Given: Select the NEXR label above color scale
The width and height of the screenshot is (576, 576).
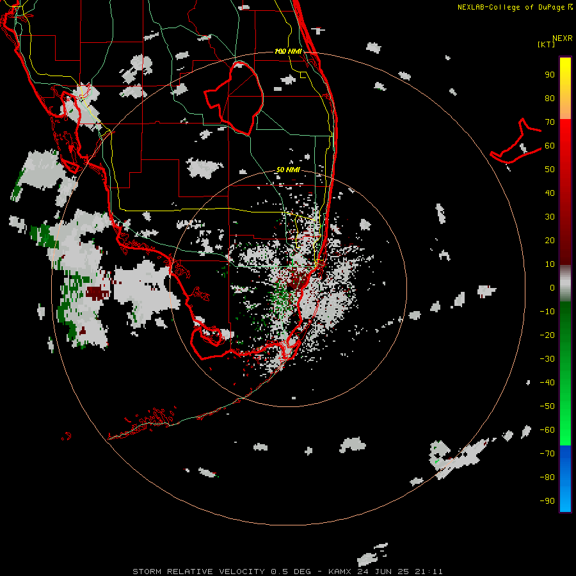Looking at the screenshot, I should (563, 38).
